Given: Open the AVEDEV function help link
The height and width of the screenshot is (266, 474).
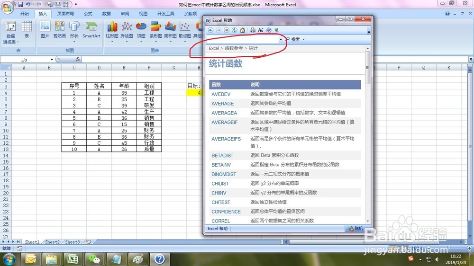Looking at the screenshot, I should tap(221, 94).
